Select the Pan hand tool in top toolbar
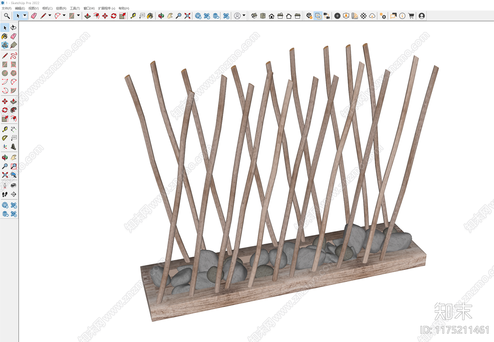494x342 pixels. point(170,16)
